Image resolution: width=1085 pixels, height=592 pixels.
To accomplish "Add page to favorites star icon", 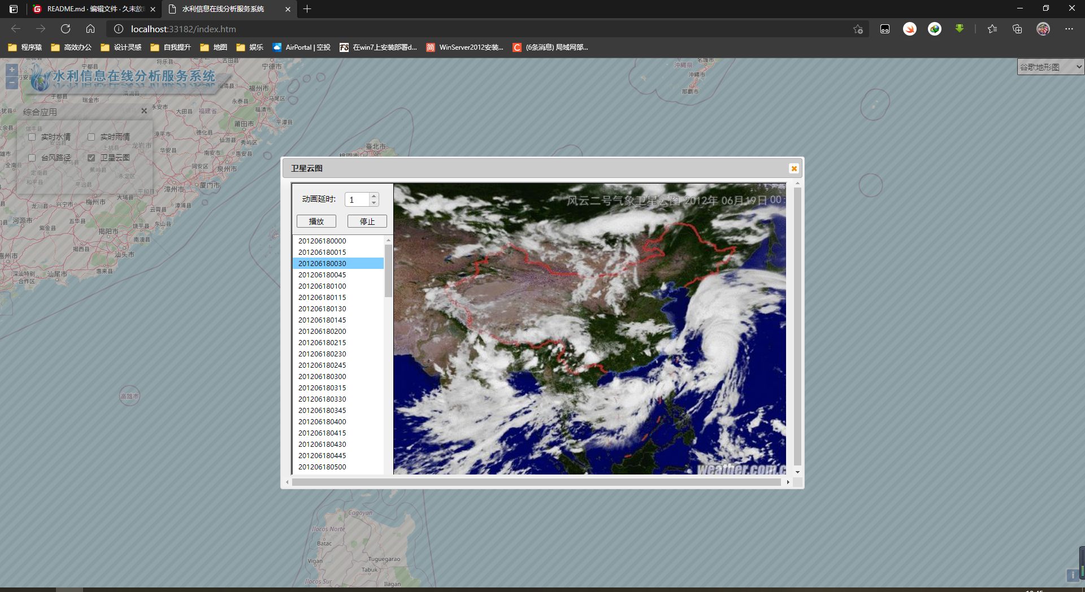I will tap(858, 29).
